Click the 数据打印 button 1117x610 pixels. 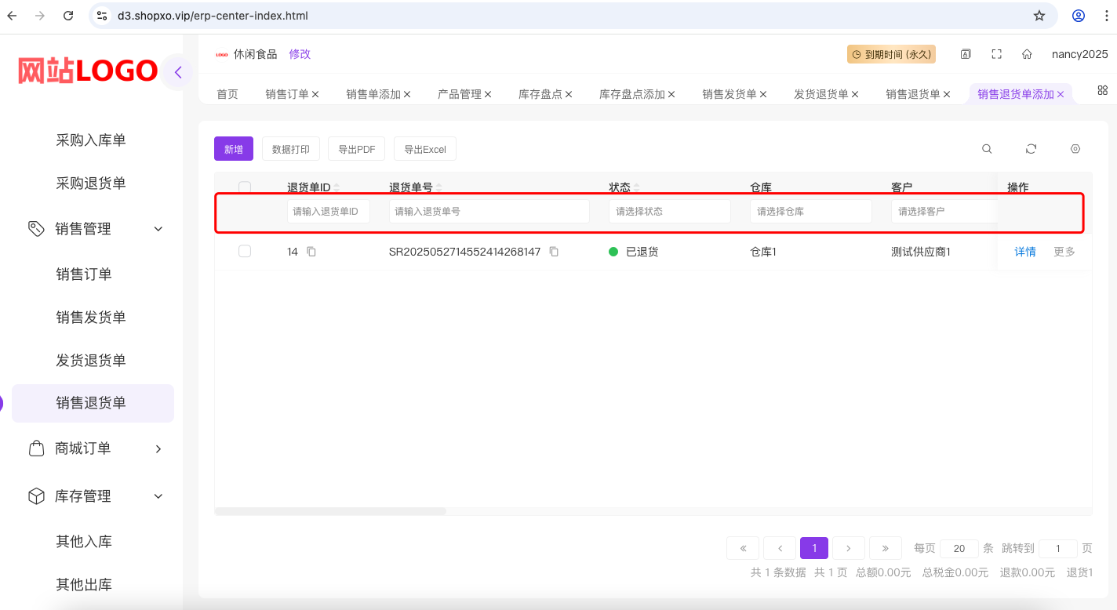coord(291,149)
